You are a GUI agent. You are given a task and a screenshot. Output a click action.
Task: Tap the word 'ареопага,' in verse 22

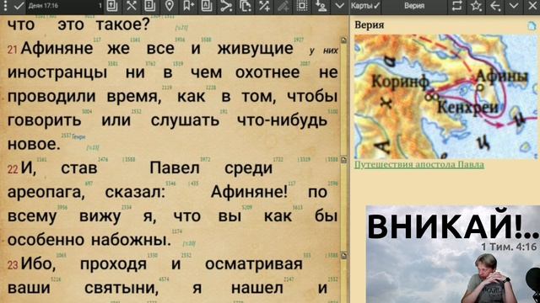46,192
